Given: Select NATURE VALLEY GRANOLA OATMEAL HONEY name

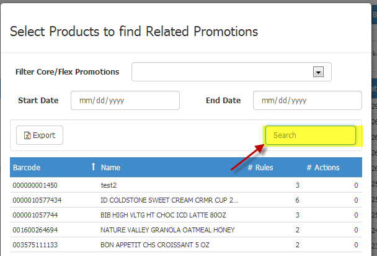Looking at the screenshot, I should pos(167,230).
